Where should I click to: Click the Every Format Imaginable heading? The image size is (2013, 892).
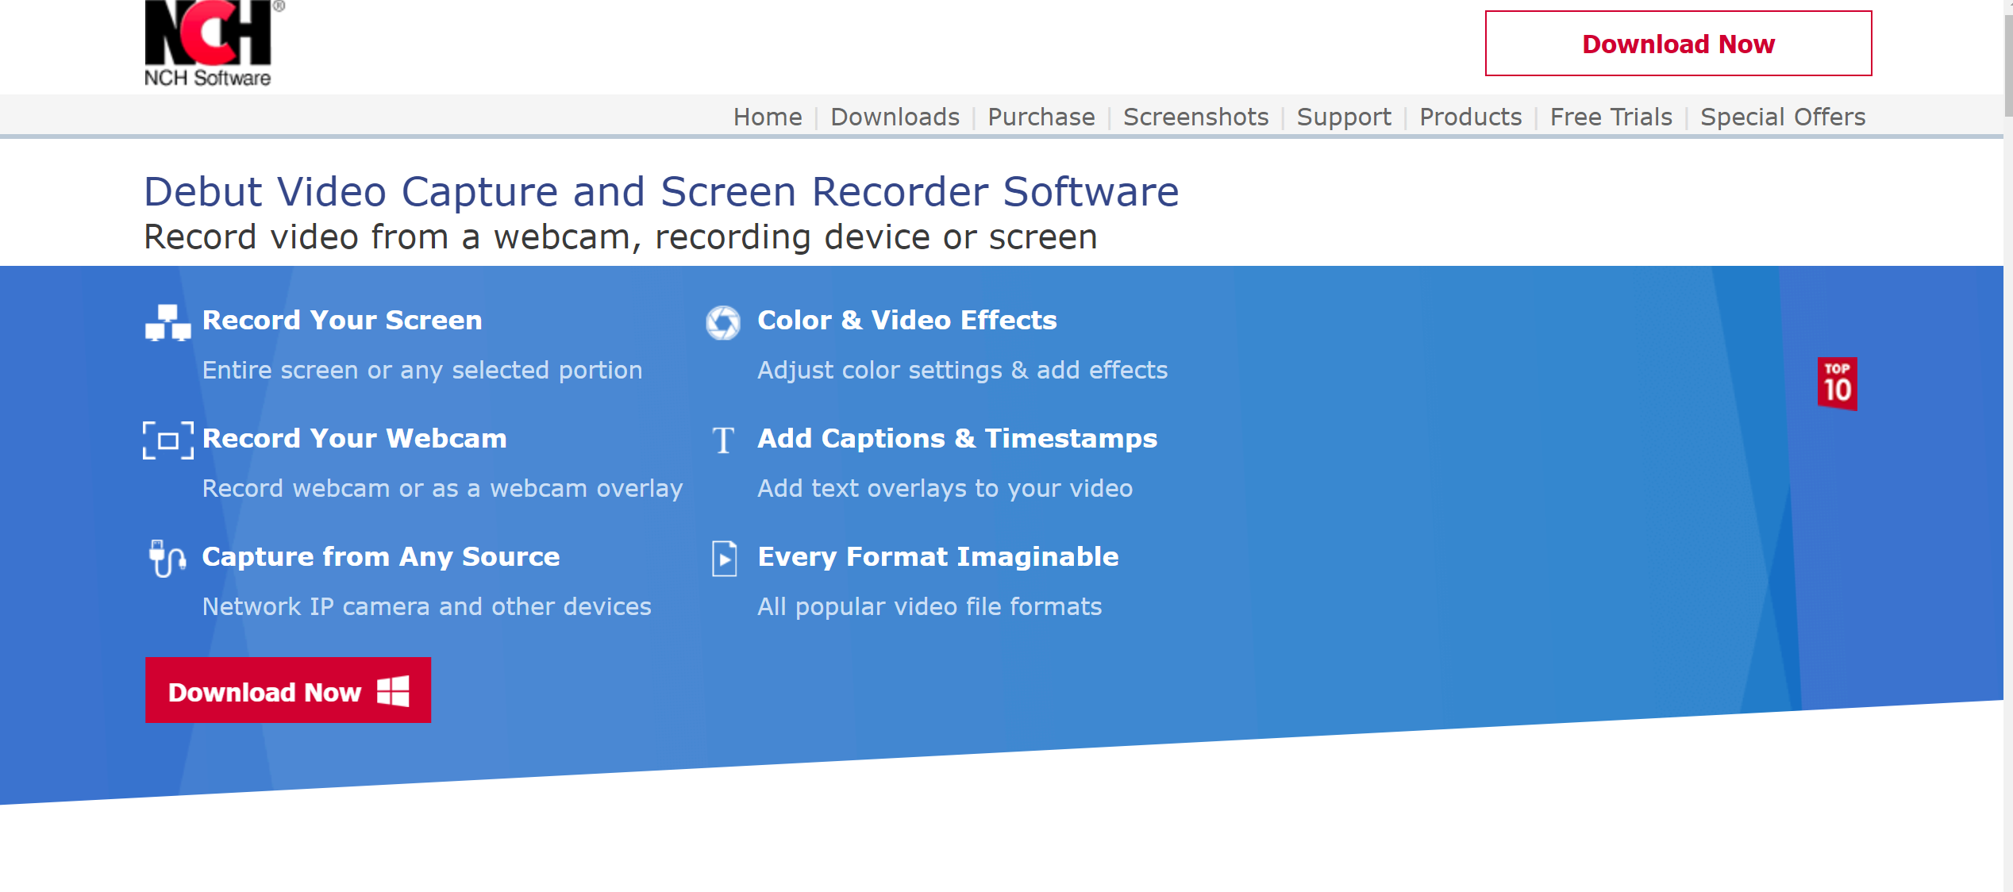click(x=938, y=557)
